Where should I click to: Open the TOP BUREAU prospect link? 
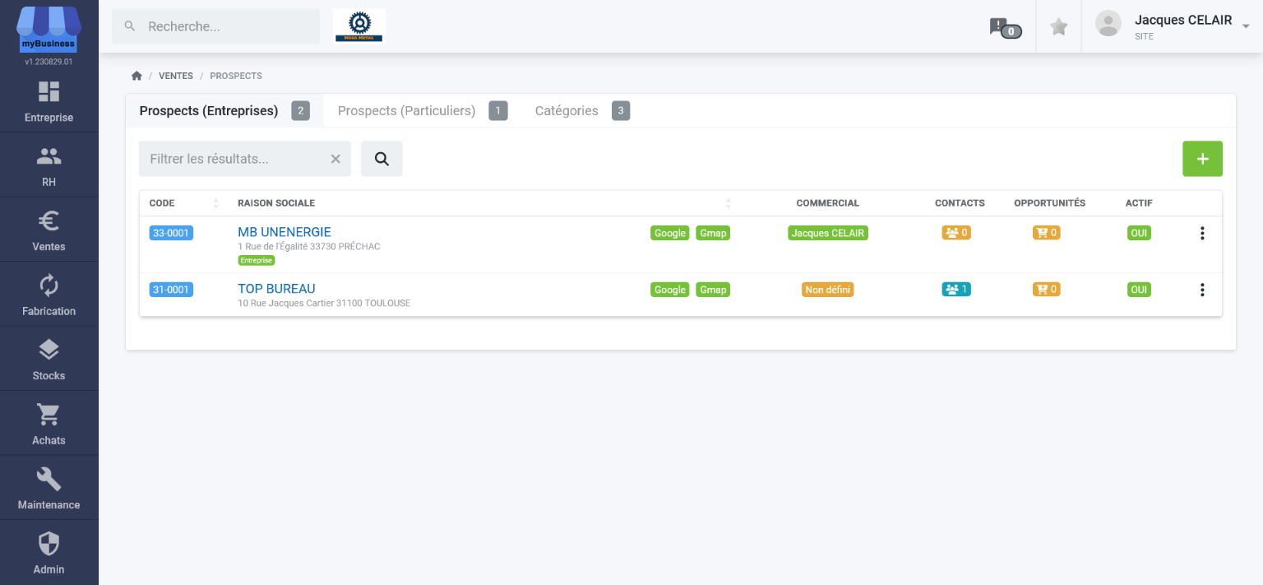tap(276, 289)
